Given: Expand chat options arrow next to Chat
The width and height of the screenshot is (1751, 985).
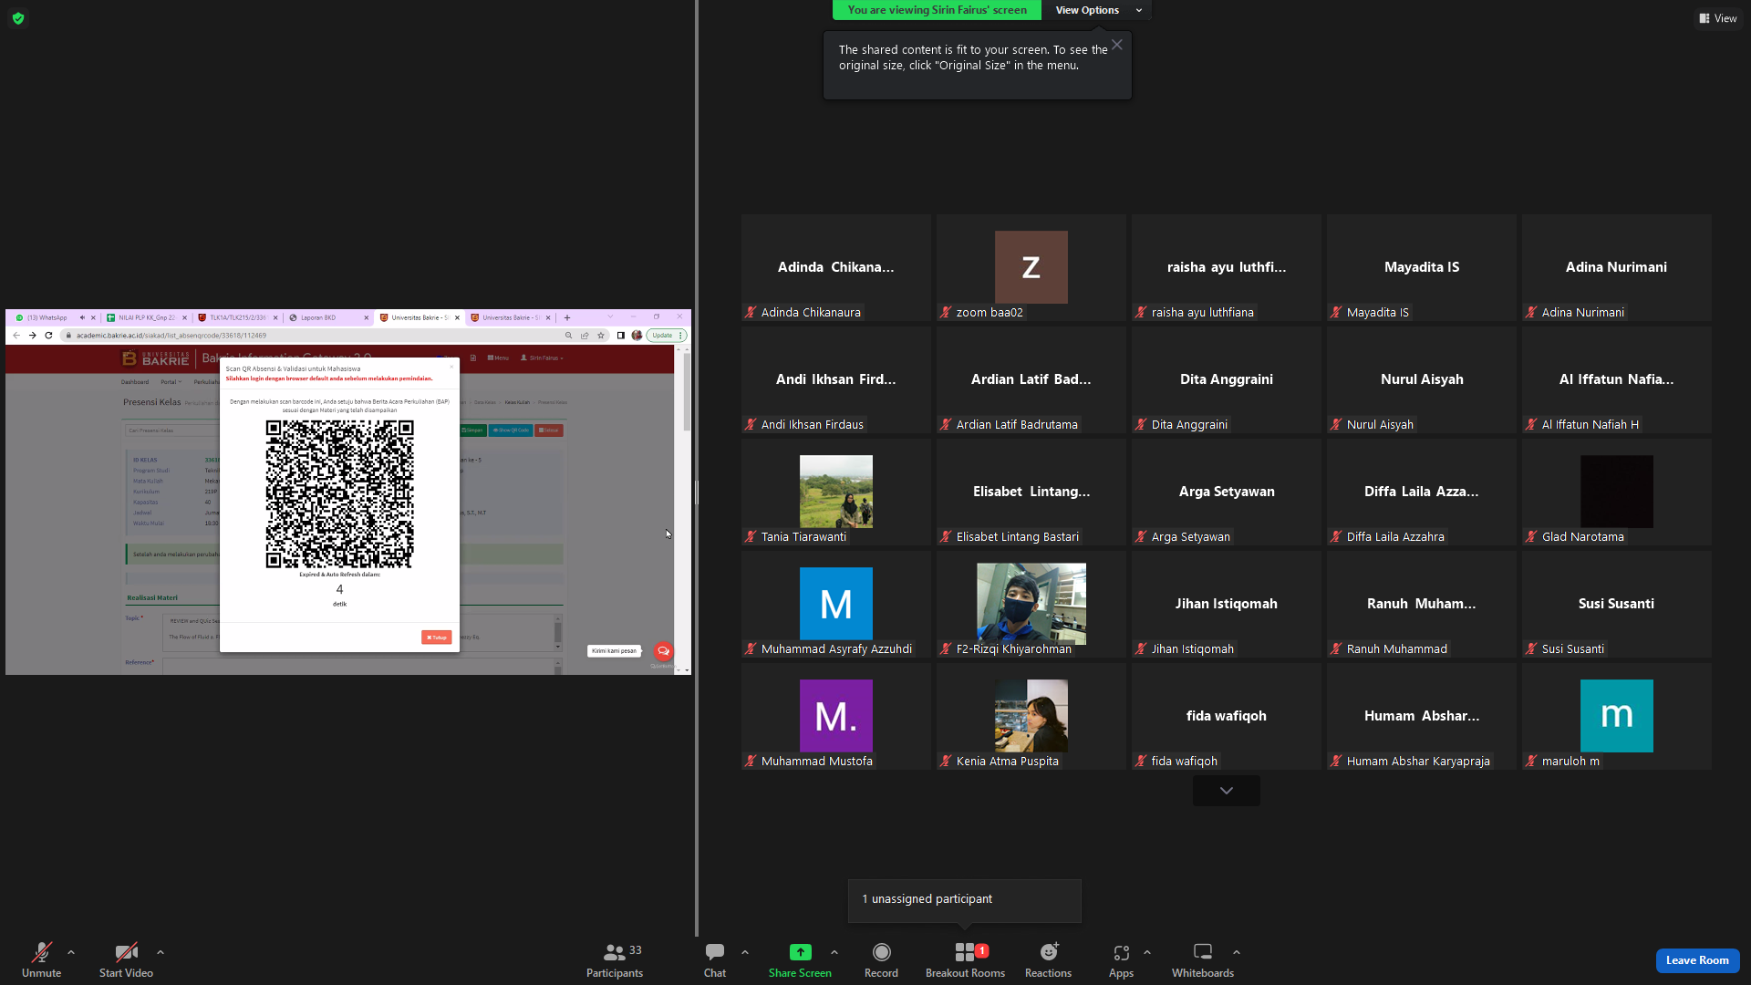Looking at the screenshot, I should coord(745,952).
